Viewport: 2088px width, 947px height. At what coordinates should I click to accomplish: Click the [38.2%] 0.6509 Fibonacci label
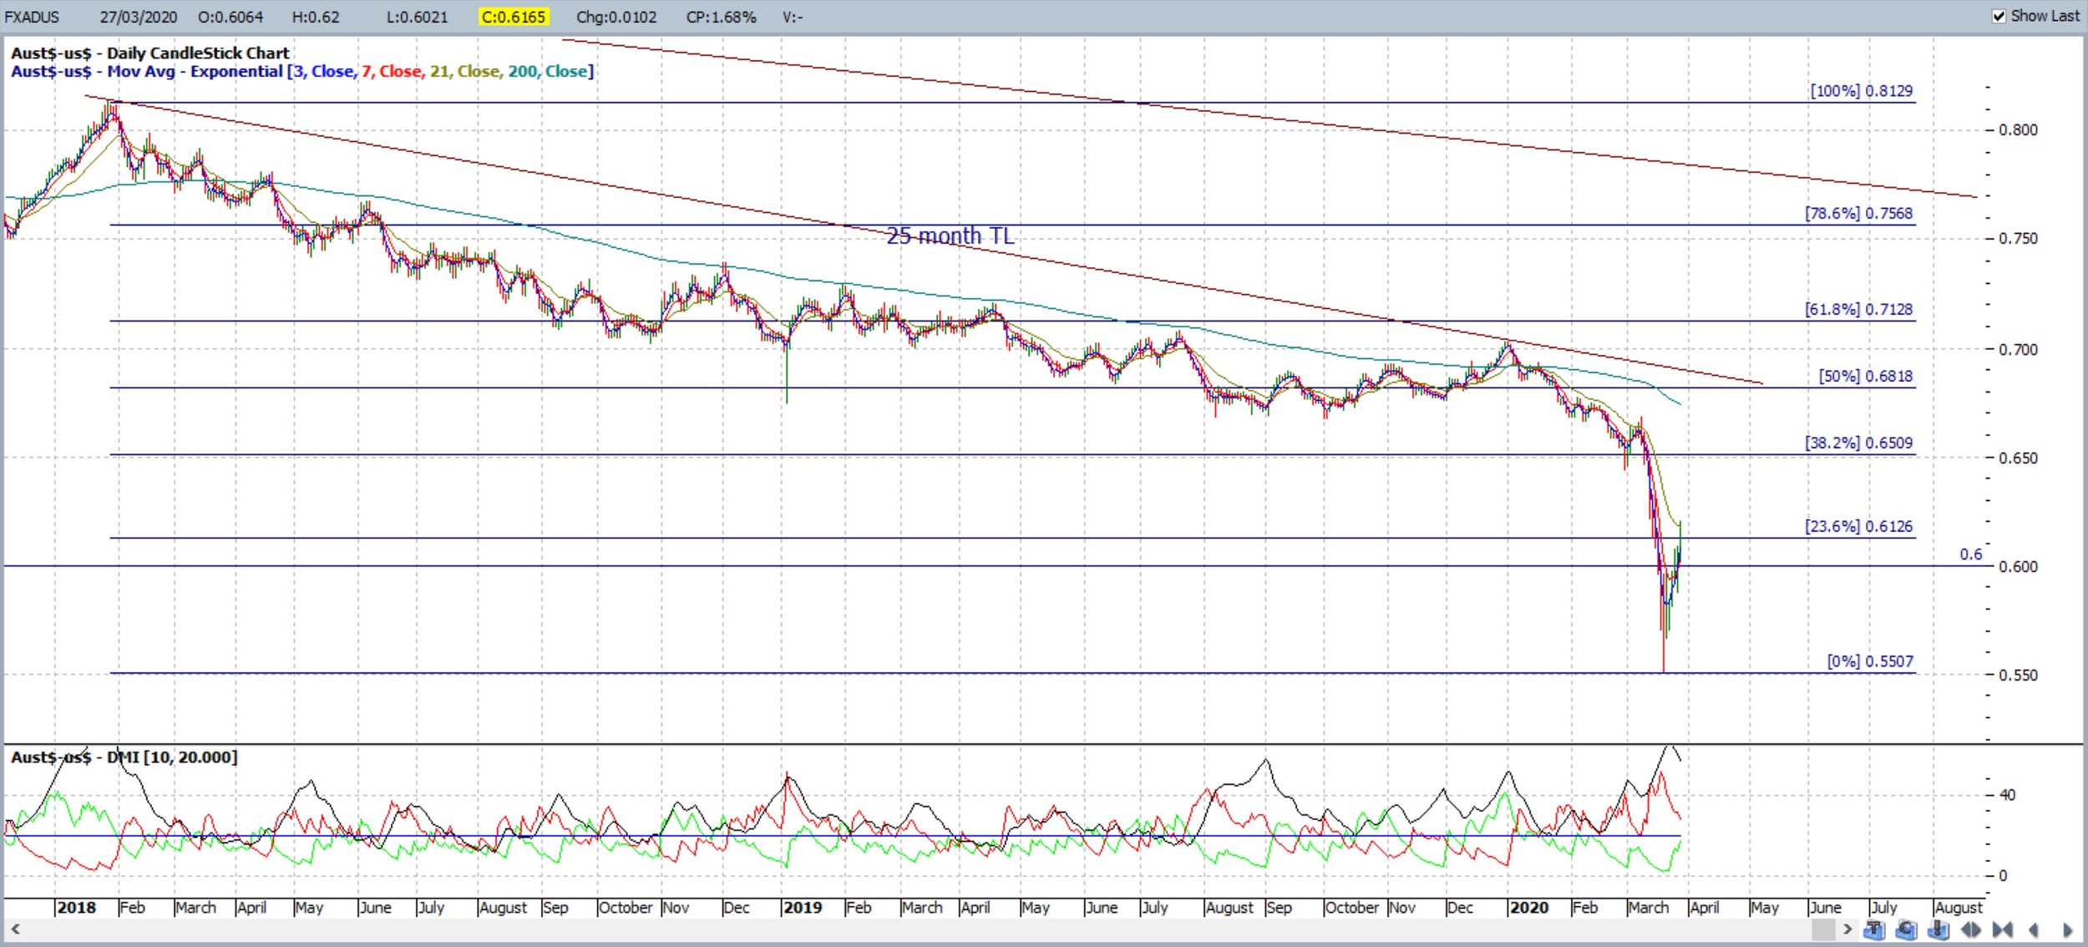pyautogui.click(x=1858, y=443)
